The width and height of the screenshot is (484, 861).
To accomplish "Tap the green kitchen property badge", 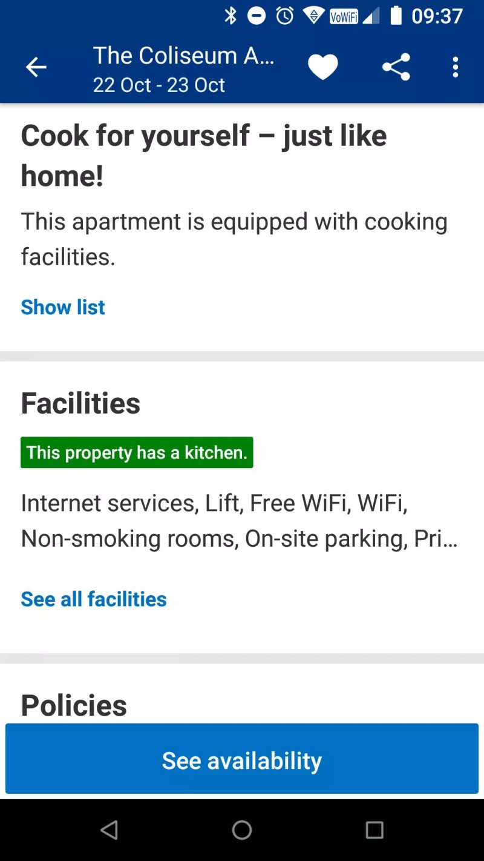I will (x=137, y=452).
